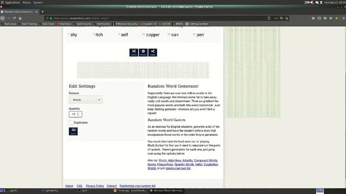
Task: Open the Kali Tools bookmark
Action: (47, 24)
